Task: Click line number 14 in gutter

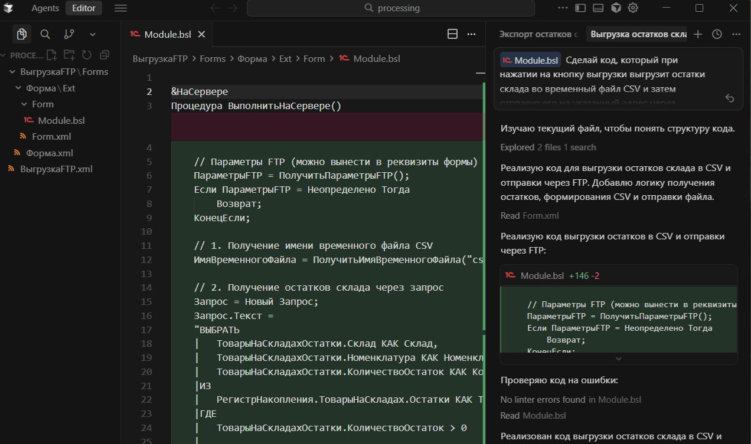Action: click(x=146, y=288)
